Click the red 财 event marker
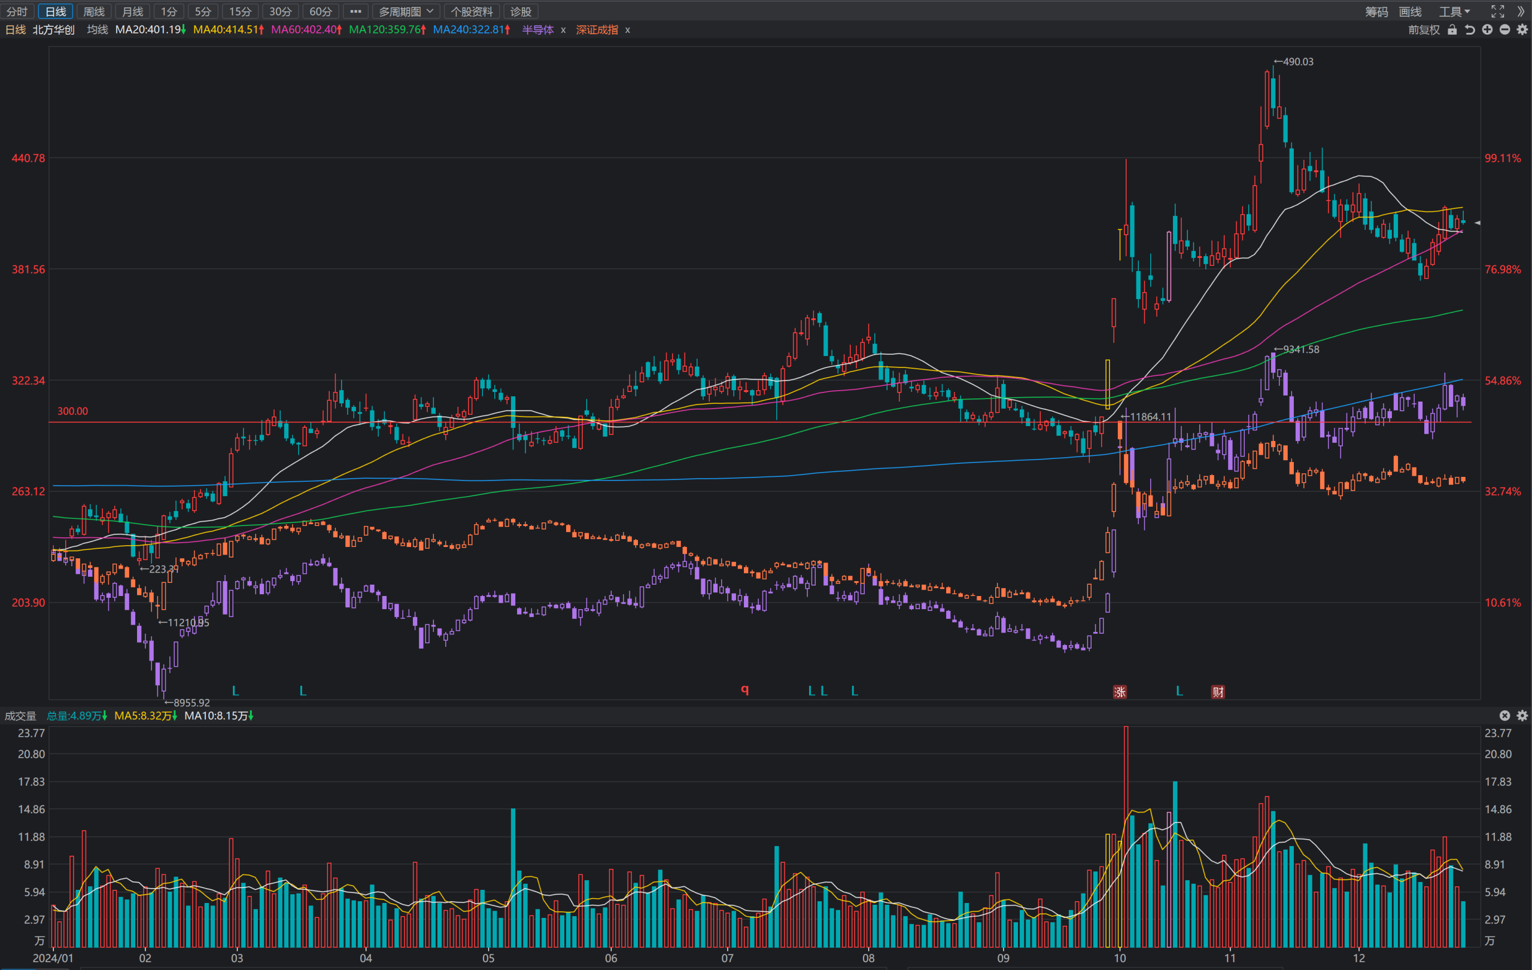Screen dimensions: 1532x970 [x=1218, y=691]
